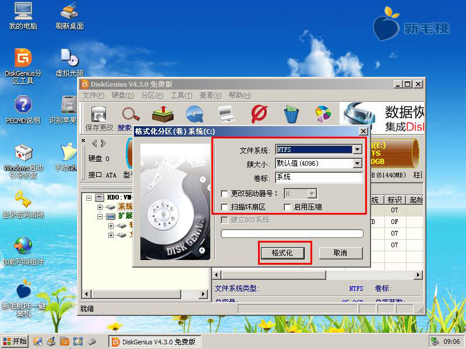
Task: Click the 卷标 volume label input field
Action: (x=319, y=177)
